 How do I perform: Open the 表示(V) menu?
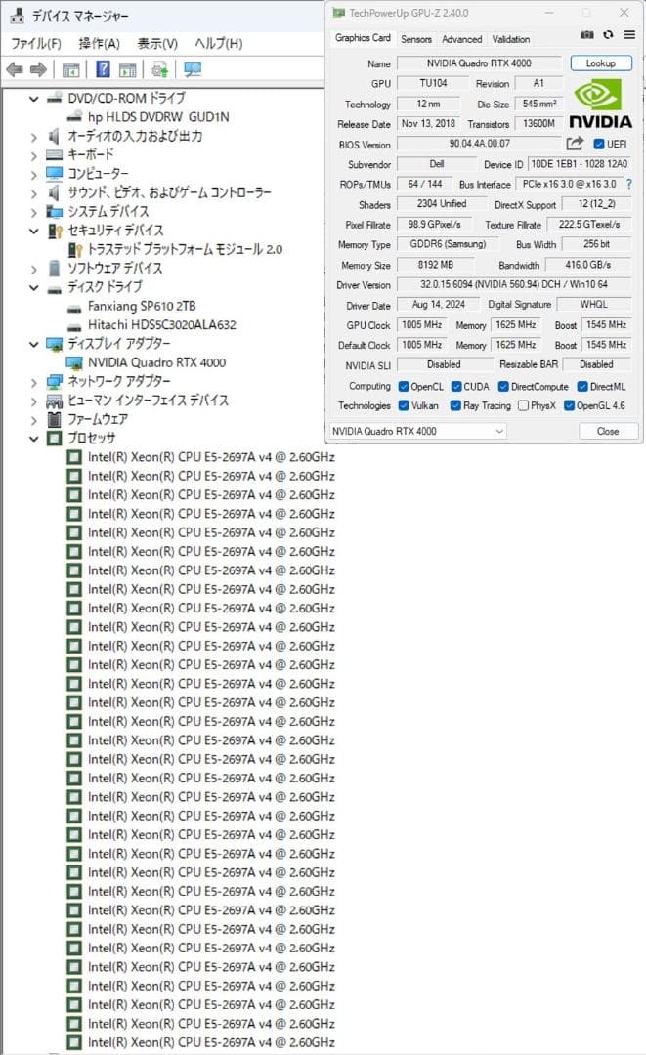156,44
